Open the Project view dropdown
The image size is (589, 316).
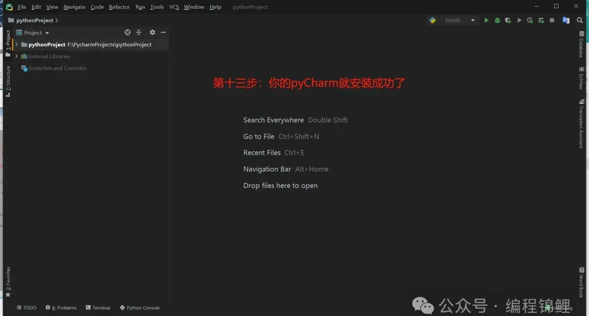tap(33, 33)
